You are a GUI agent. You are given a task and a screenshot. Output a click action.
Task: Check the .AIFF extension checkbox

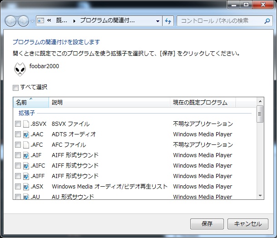coord(18,176)
